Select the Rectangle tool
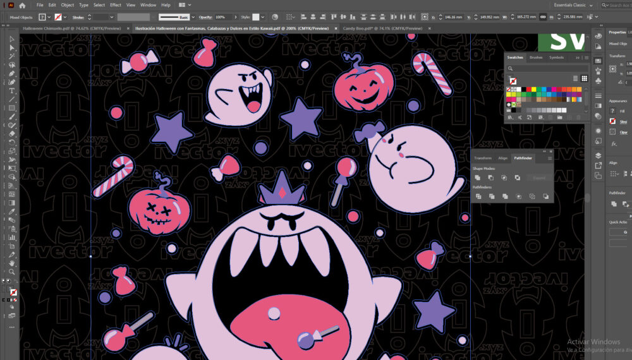Viewport: 632px width, 360px height. [x=11, y=109]
